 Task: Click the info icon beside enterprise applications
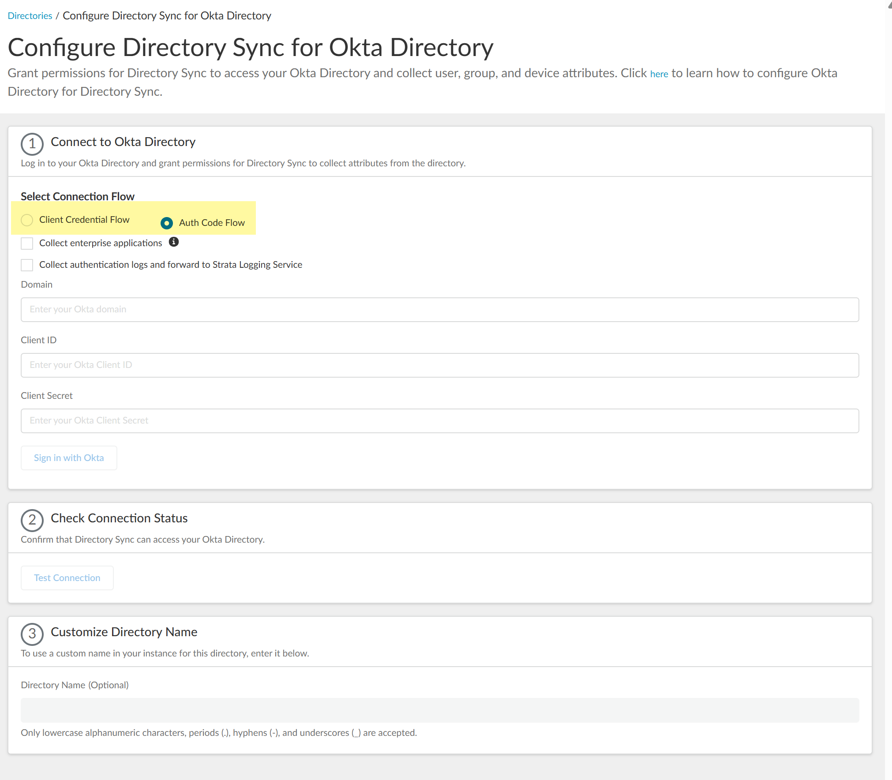pyautogui.click(x=174, y=242)
